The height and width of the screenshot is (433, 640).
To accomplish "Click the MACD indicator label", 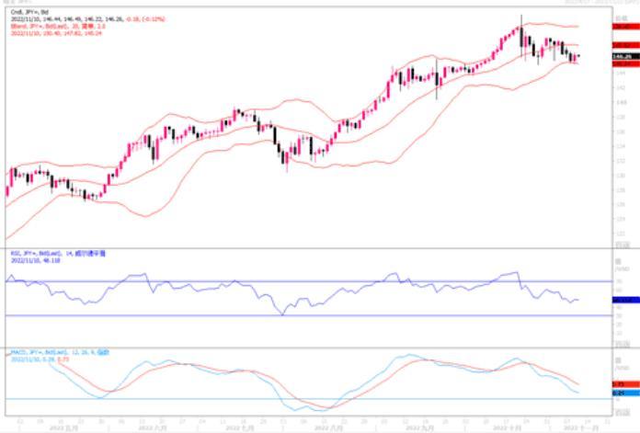I will 51,352.
